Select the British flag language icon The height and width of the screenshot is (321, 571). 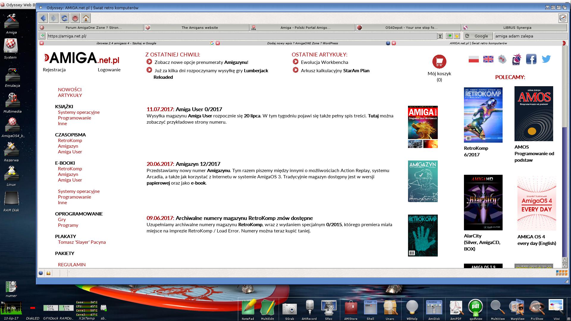coord(488,59)
